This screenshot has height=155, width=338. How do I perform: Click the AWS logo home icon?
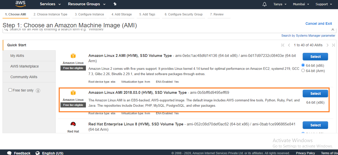[20, 4]
